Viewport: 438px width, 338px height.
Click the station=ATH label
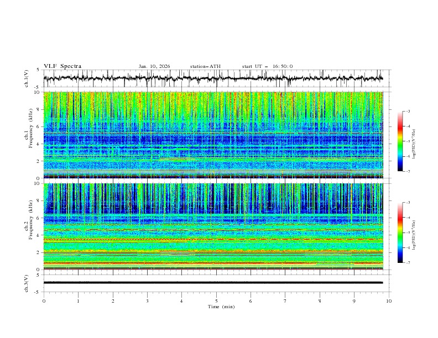coord(205,66)
